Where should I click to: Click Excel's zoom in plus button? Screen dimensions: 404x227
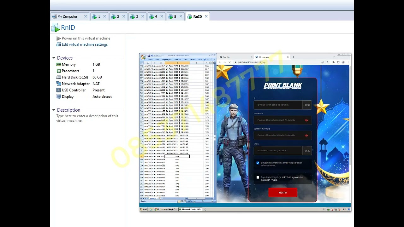tap(212, 201)
